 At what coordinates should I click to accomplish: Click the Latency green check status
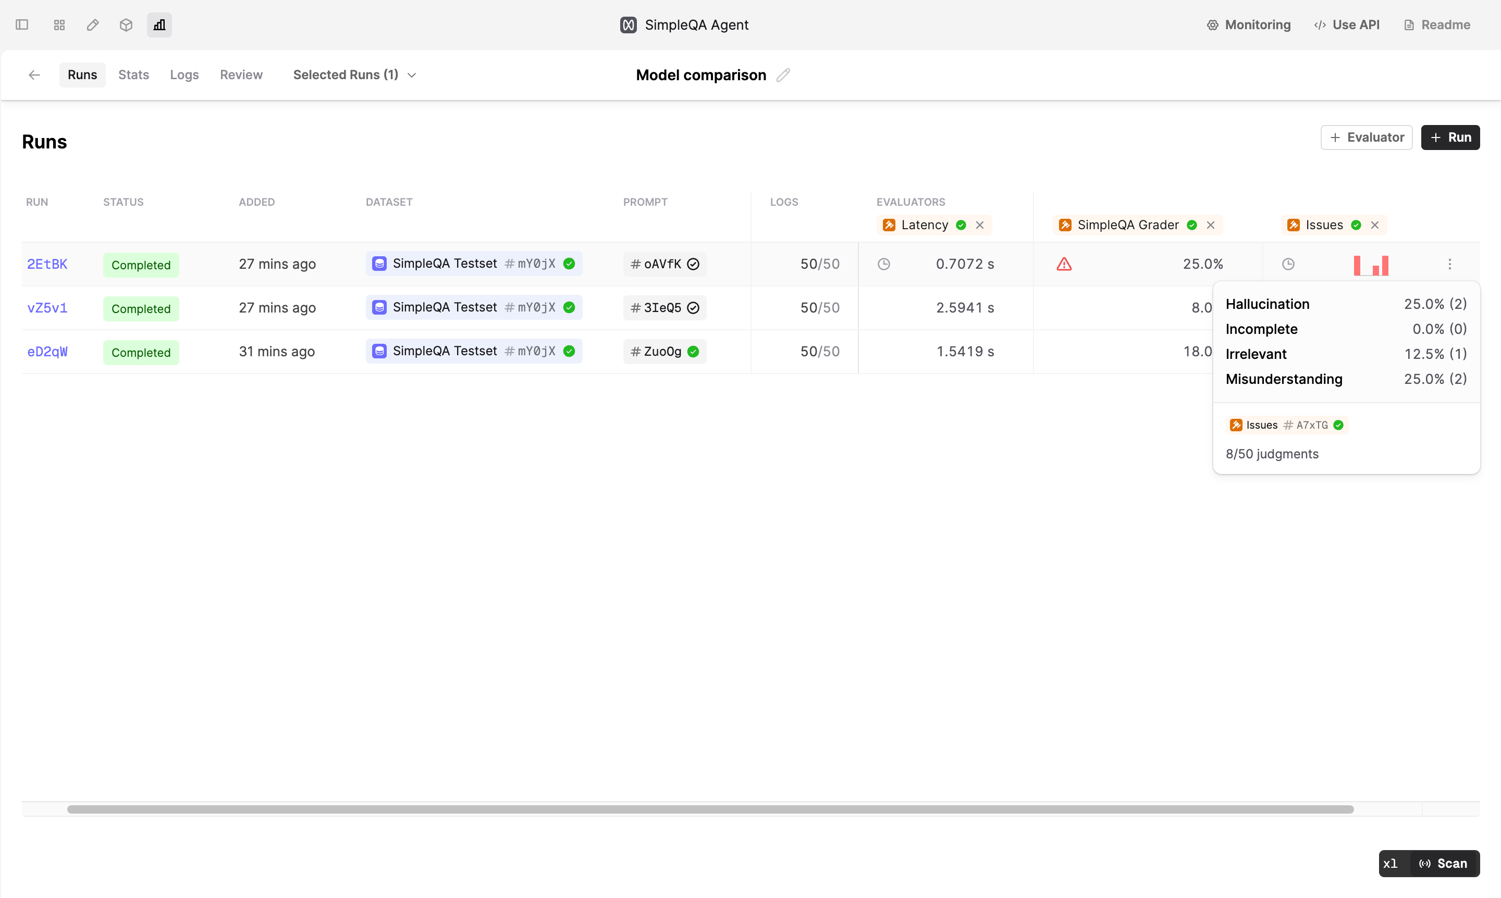(961, 225)
